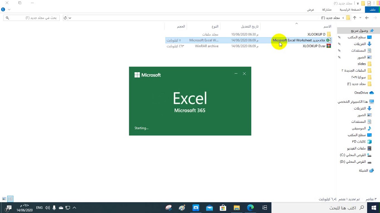Click مجلد ملفات type cell
This screenshot has height=213, width=380.
tap(210, 34)
